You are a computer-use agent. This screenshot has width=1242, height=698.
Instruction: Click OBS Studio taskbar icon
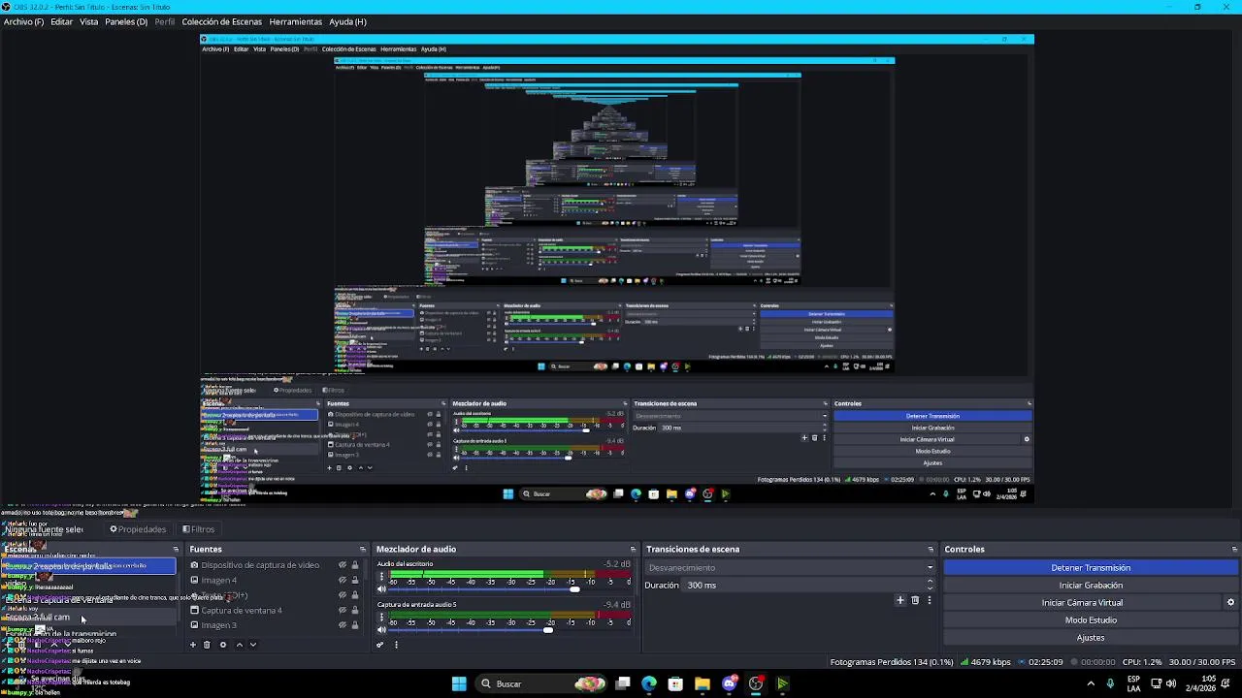(756, 683)
